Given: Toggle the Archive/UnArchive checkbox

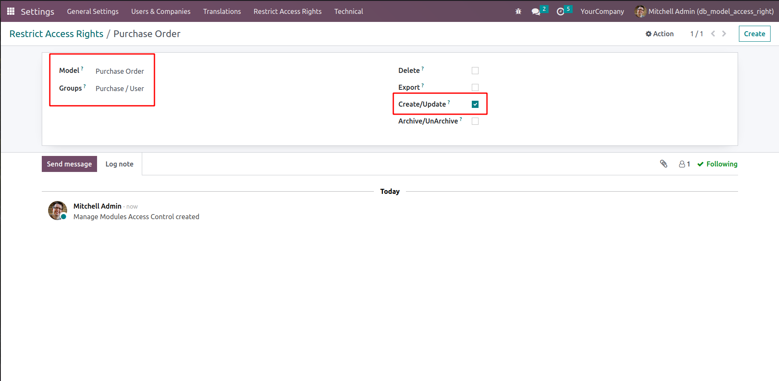Looking at the screenshot, I should tap(475, 121).
